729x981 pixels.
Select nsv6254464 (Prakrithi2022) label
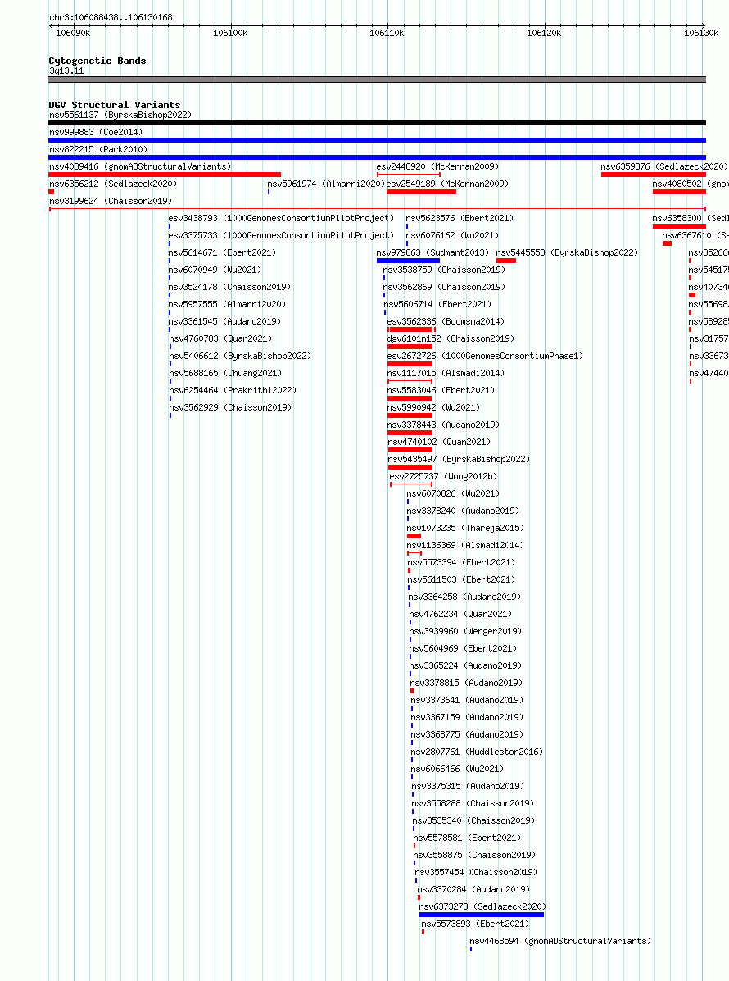(233, 390)
